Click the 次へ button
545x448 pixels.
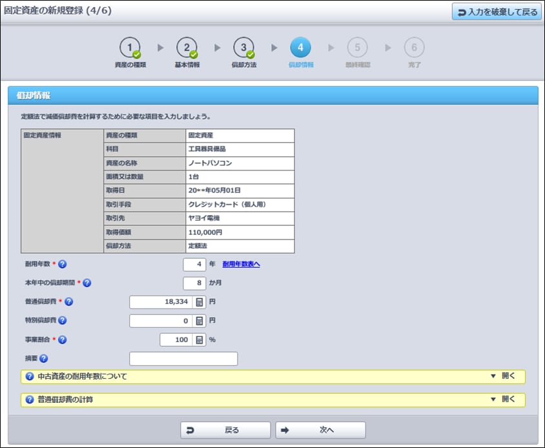click(x=320, y=430)
